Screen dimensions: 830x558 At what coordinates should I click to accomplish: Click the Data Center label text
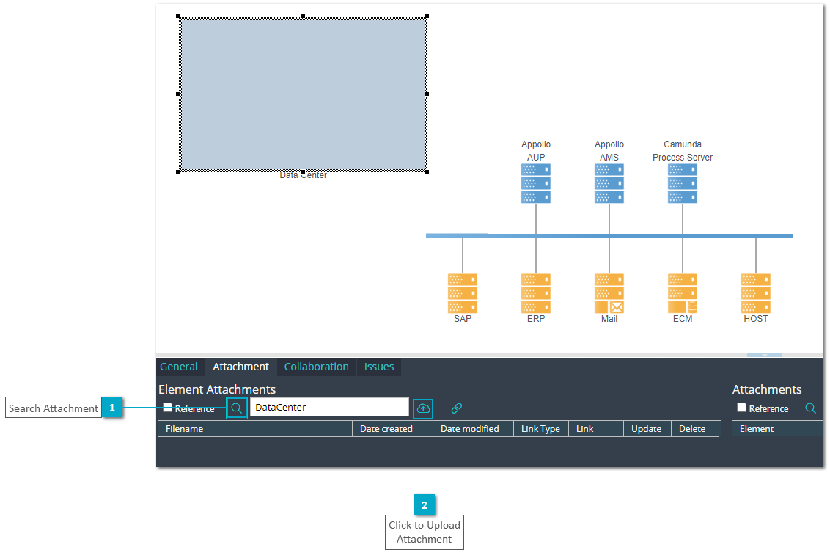click(x=304, y=175)
